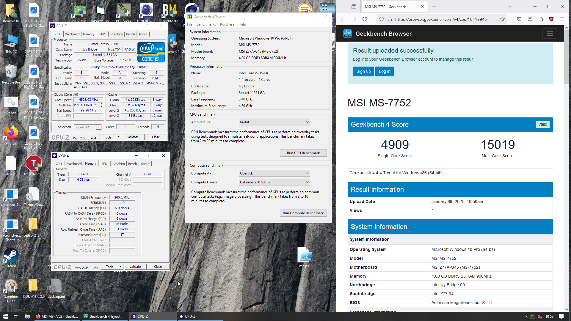Viewport: 571px width, 321px height.
Task: Open the Socket #1 selection dropdown in CPU-Z
Action: click(87, 127)
